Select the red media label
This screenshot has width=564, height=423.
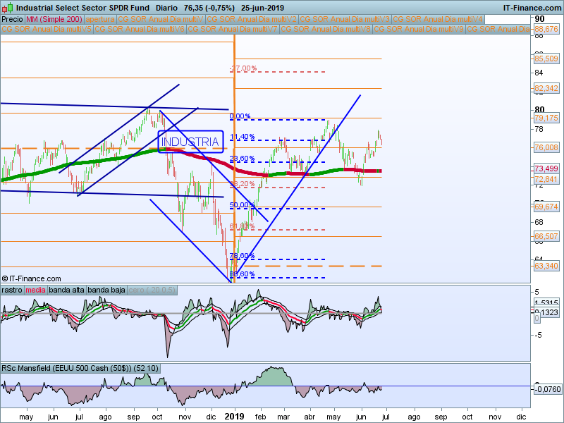tap(36, 290)
